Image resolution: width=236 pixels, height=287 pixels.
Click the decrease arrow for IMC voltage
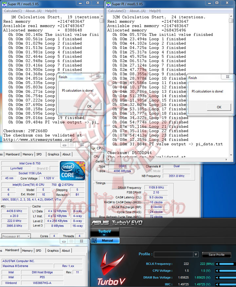click(217, 284)
